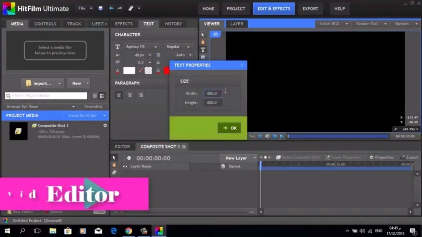Redo with the right arrow icon

(120, 9)
